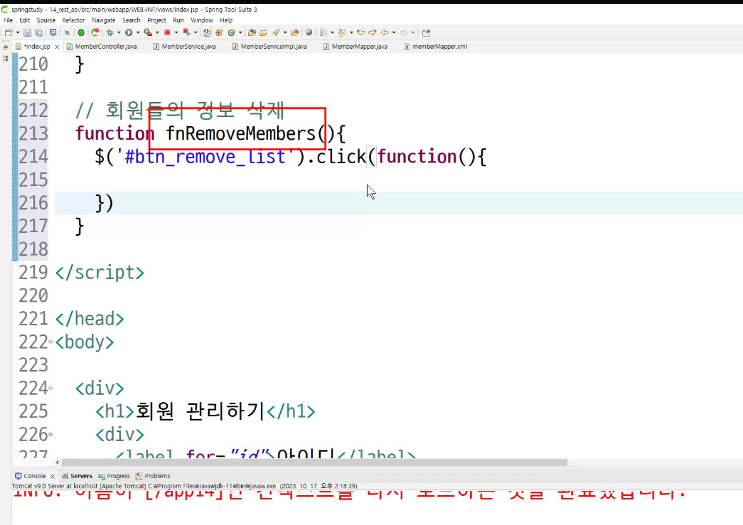Screen dimensions: 743x525
Task: Click the Save toolbar icon
Action: (x=27, y=33)
